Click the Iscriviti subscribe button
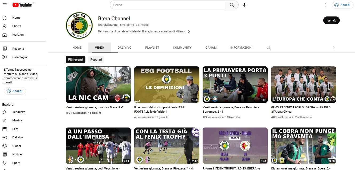The image size is (355, 170). pyautogui.click(x=331, y=20)
